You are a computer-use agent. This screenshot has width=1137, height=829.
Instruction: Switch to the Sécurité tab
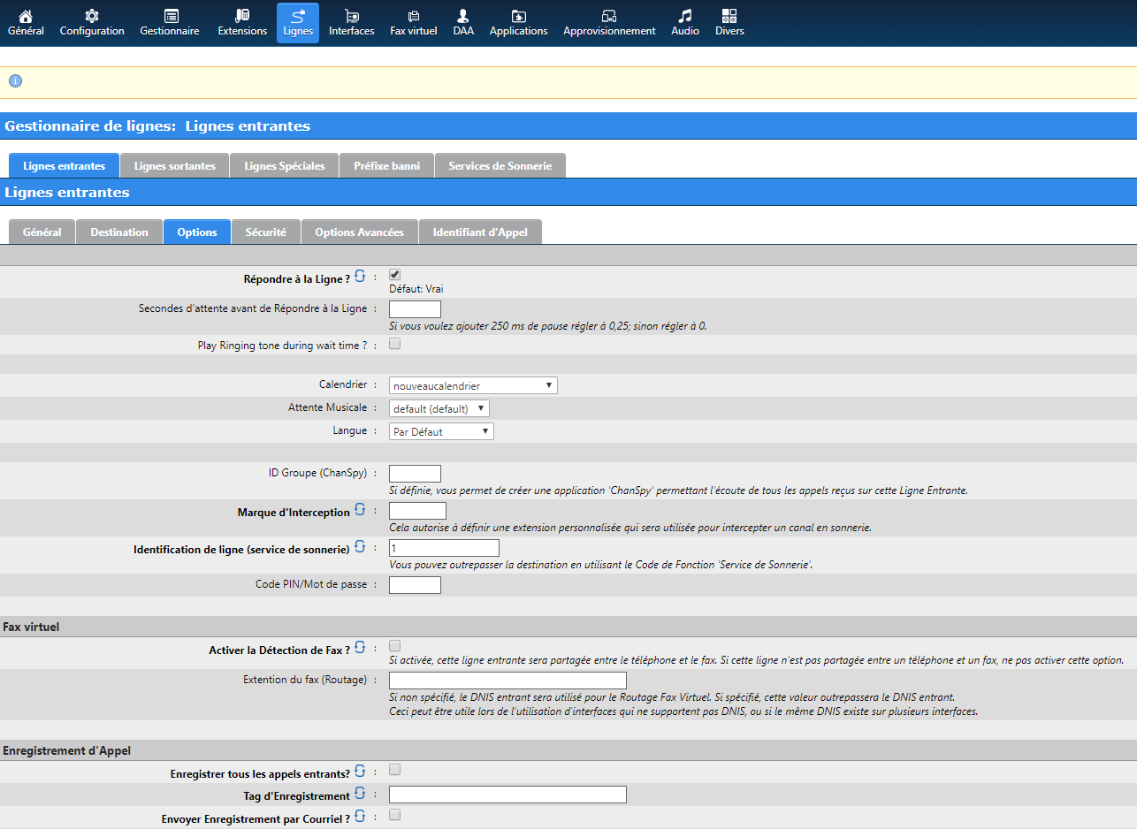pyautogui.click(x=265, y=232)
